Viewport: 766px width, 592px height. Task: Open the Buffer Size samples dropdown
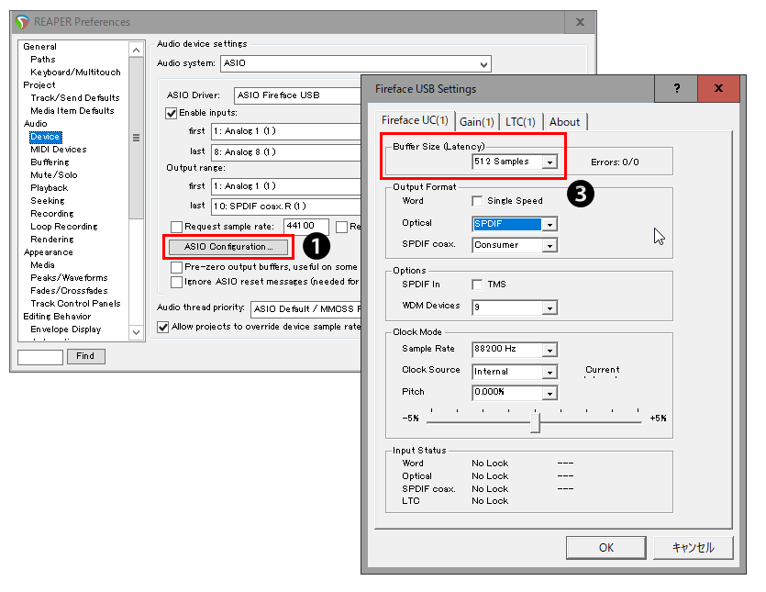tap(549, 162)
